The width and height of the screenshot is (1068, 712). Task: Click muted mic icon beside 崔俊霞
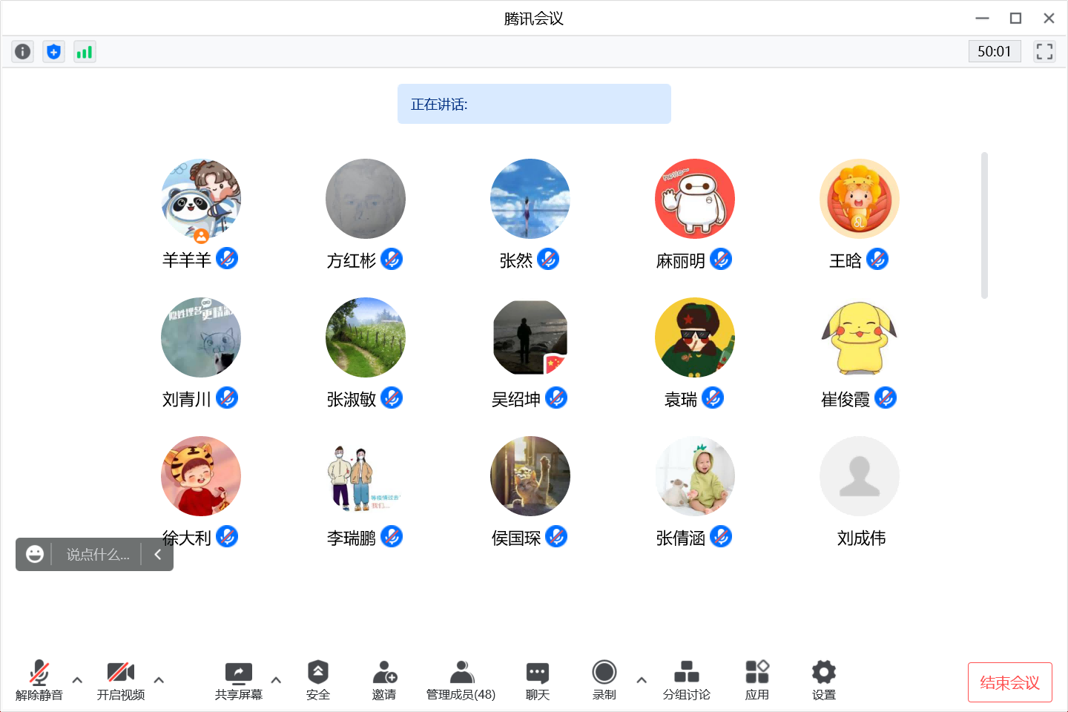click(x=886, y=398)
